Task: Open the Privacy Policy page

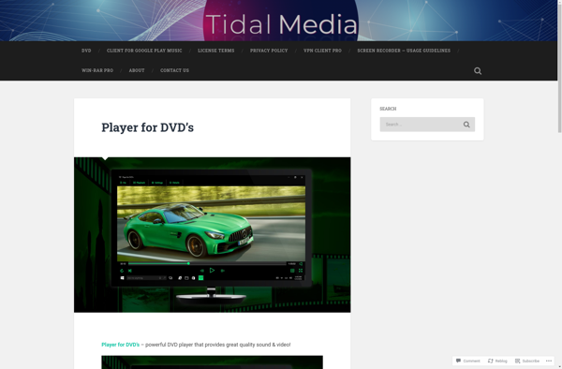Action: [x=269, y=51]
